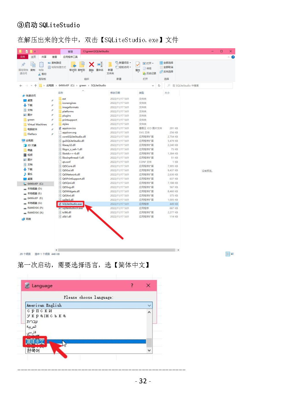This screenshot has width=286, height=405.
Task: Click 64WinXP (C:) in the breadcrumb path
Action: 67,86
